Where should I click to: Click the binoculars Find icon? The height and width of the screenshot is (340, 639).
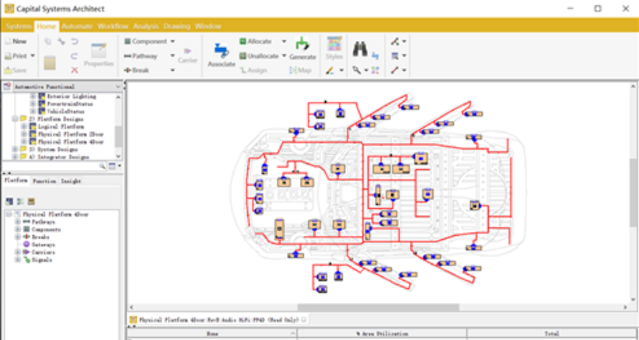coord(360,48)
